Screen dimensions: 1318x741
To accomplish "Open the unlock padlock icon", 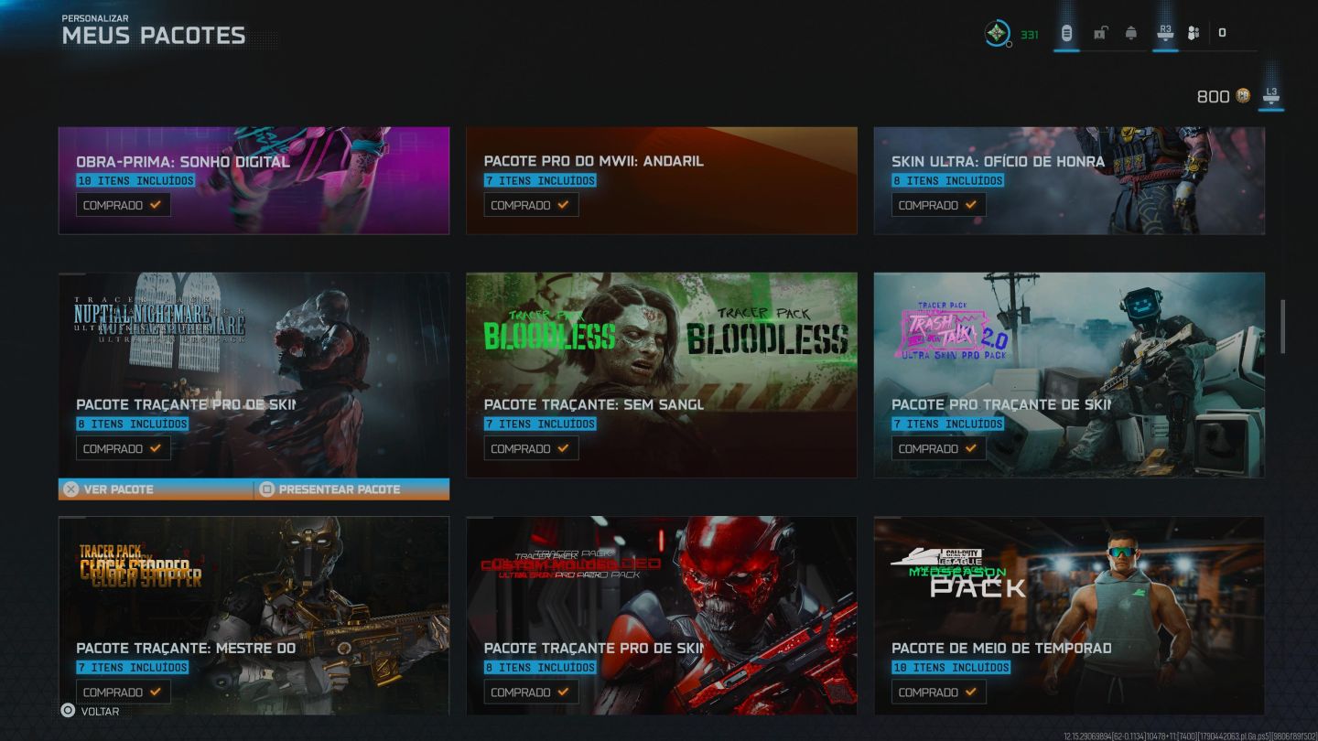I will click(x=1101, y=33).
